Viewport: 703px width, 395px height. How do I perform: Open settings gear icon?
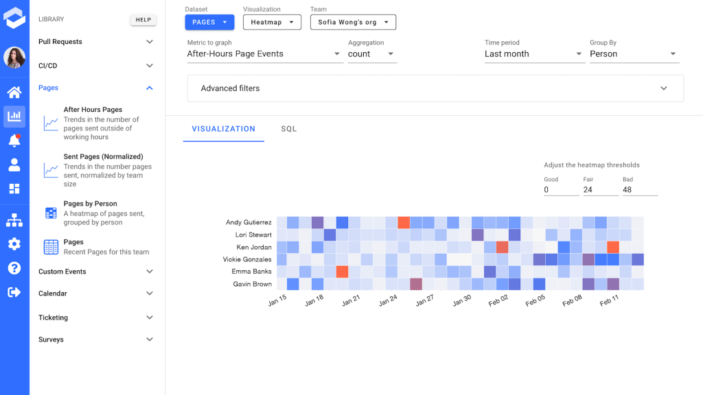click(14, 244)
